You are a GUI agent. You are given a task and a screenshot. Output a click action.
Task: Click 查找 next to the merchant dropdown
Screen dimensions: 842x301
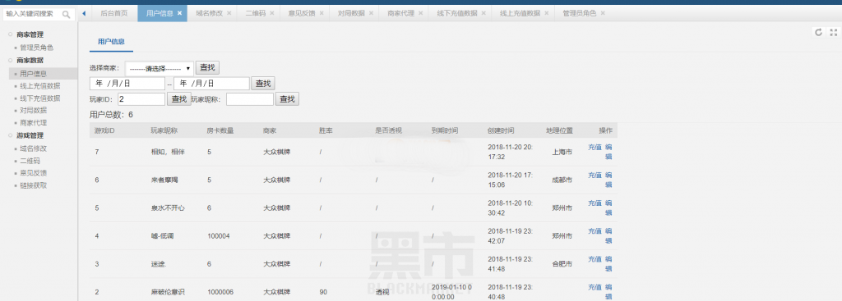[207, 67]
